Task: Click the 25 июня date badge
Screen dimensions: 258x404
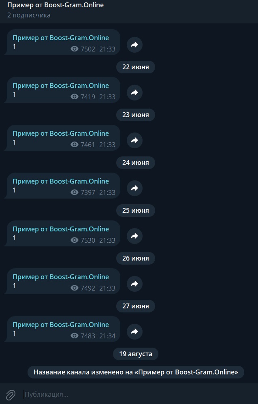Action: coord(135,210)
